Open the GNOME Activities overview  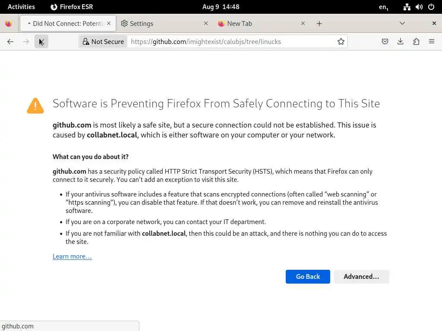pyautogui.click(x=21, y=6)
